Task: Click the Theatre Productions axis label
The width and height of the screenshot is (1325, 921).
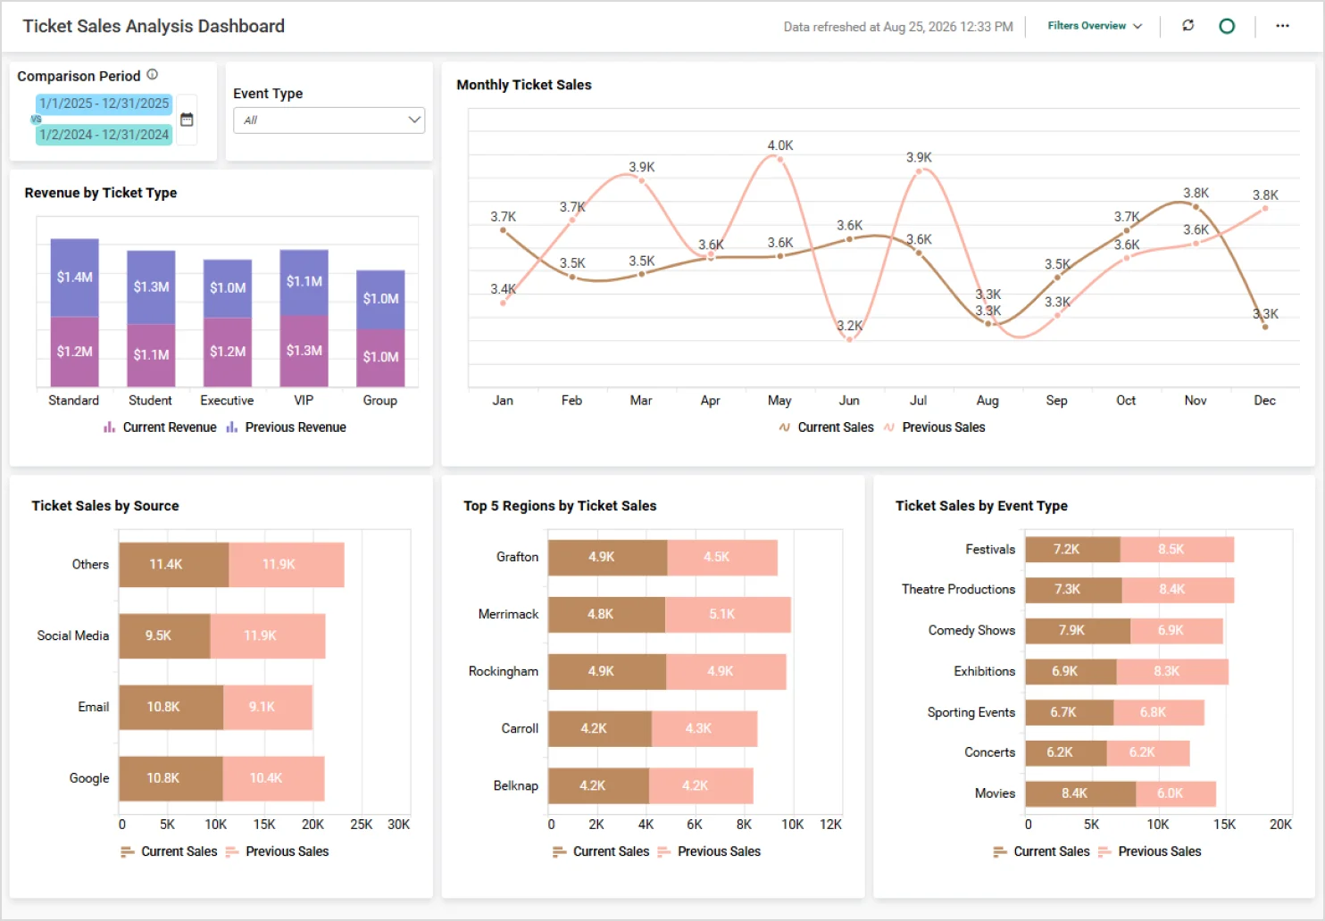Action: pos(958,590)
